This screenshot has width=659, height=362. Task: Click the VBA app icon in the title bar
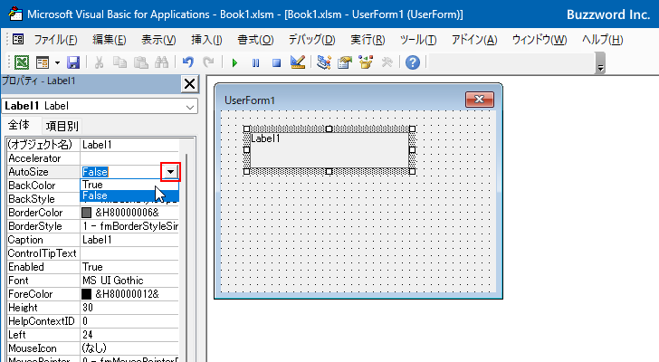(15, 14)
